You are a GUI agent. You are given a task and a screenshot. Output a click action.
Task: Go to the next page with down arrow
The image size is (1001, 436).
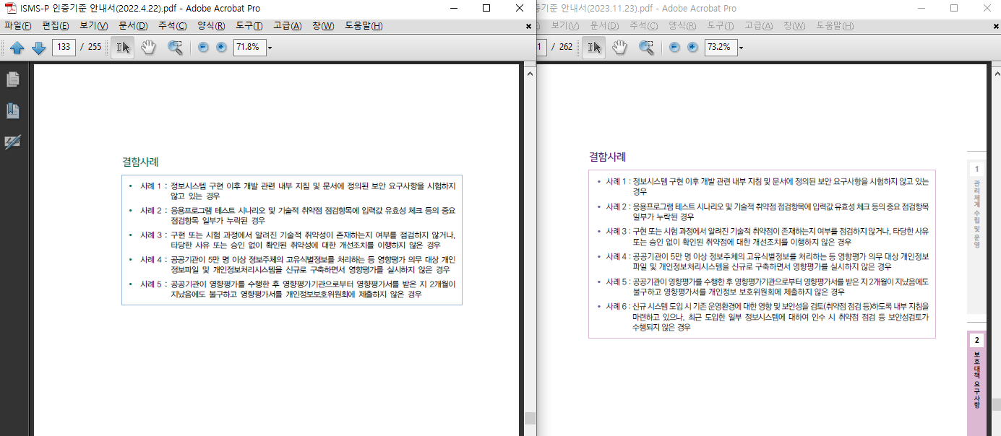38,47
